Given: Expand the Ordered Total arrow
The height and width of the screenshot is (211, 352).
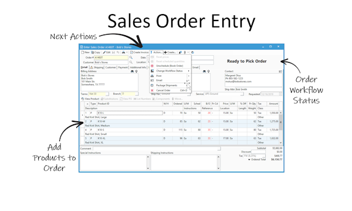Looking at the screenshot, I should pyautogui.click(x=249, y=159).
